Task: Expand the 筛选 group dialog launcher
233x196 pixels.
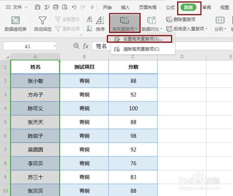Action: tap(80, 35)
